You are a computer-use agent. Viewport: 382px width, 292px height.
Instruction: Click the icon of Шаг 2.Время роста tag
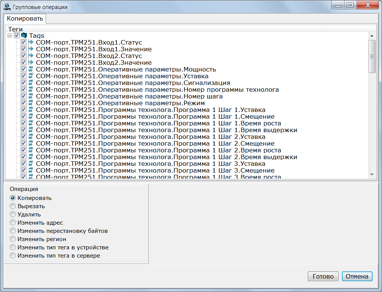[31, 150]
